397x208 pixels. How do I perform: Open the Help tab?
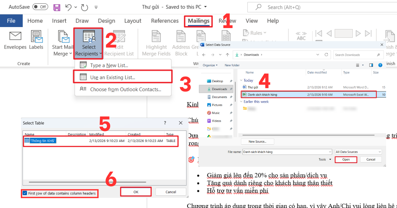(273, 21)
